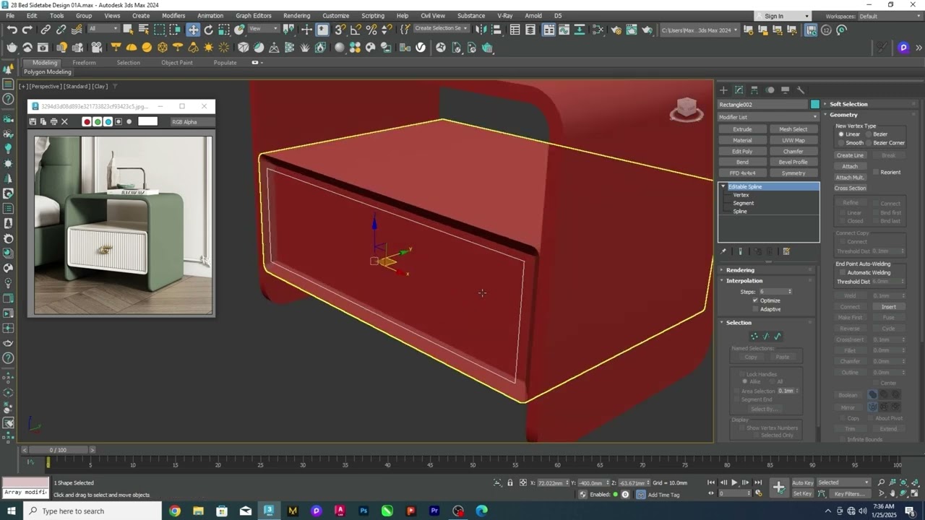Click the Attach button
This screenshot has height=520, width=925.
[x=850, y=166]
